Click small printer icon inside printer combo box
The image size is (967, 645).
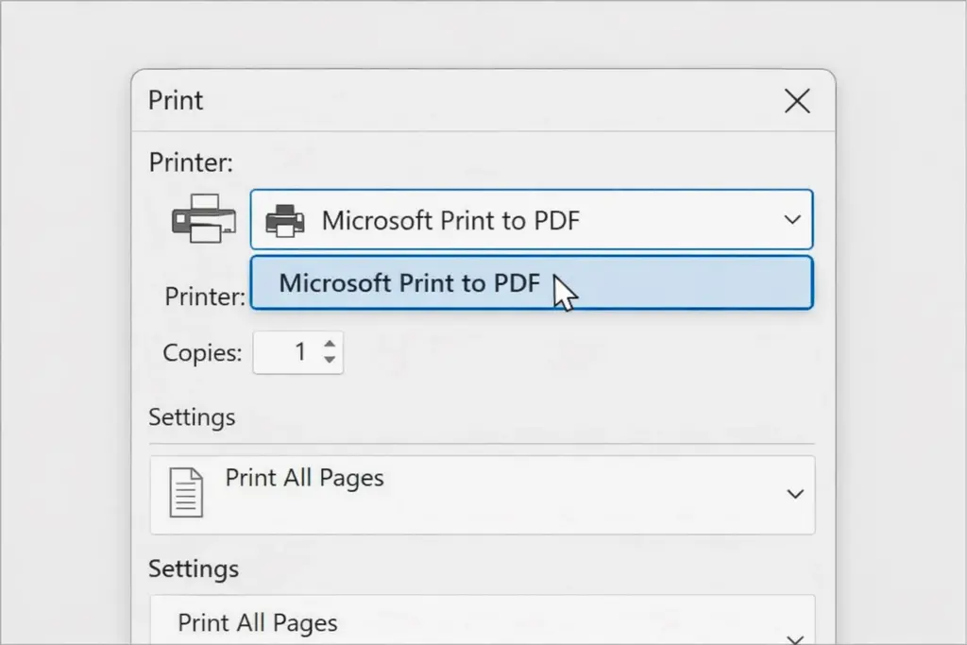tap(285, 221)
